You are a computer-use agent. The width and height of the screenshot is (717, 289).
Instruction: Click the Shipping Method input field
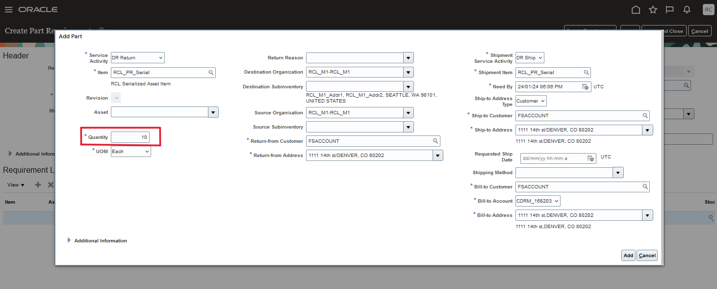[x=564, y=173]
